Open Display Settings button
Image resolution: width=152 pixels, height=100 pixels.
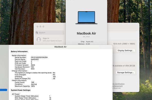tap(126, 51)
